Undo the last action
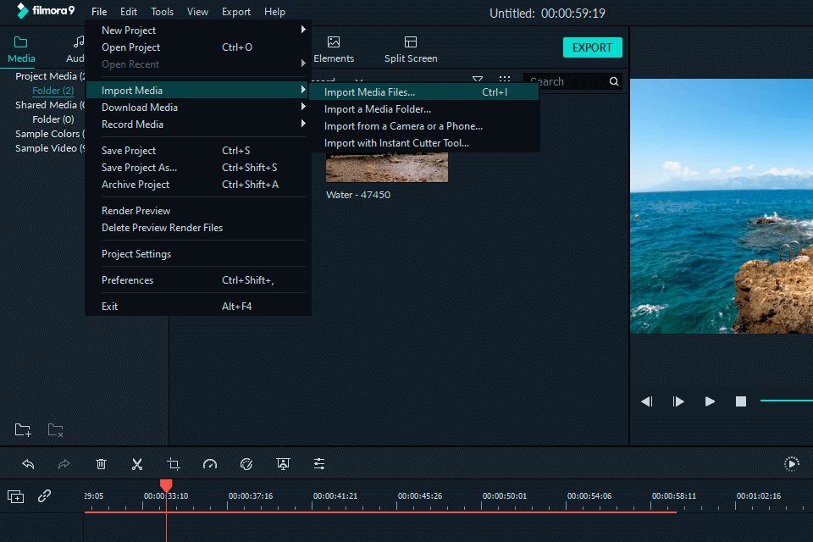The width and height of the screenshot is (813, 542). [28, 463]
